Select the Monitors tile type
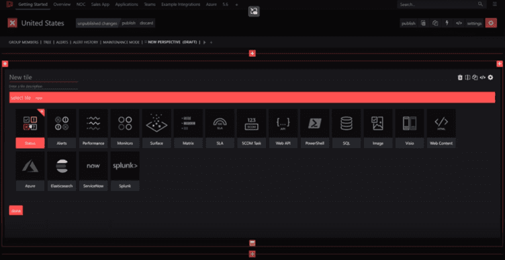This screenshot has width=505, height=260. [125, 129]
